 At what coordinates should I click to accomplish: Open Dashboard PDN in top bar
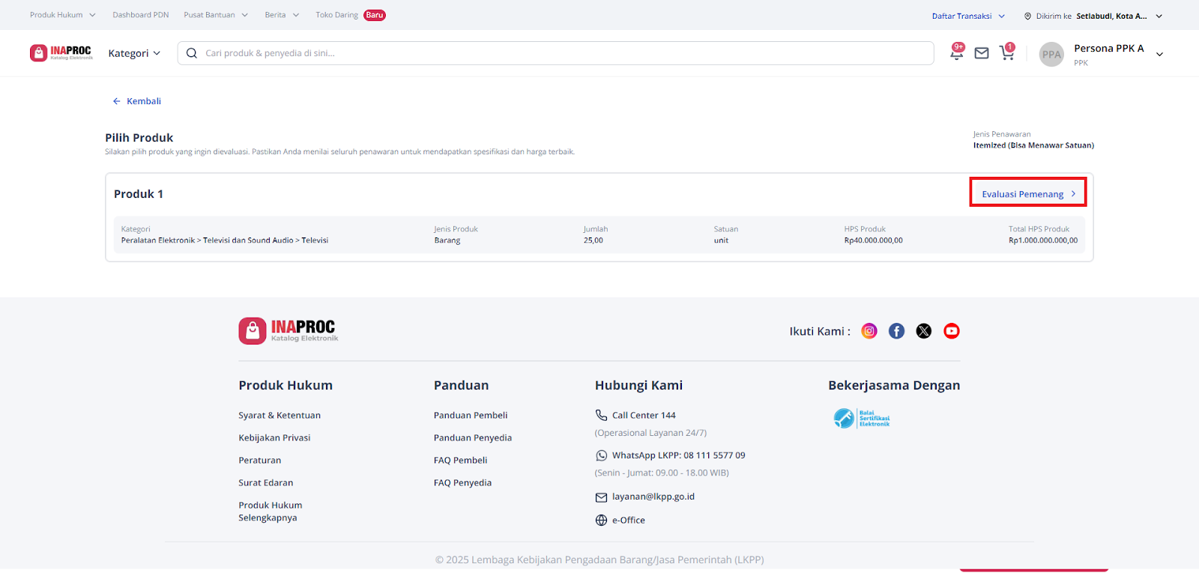tap(141, 15)
